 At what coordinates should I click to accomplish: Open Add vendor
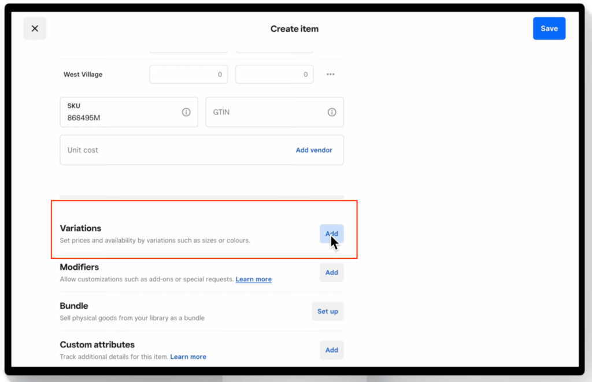coord(314,150)
